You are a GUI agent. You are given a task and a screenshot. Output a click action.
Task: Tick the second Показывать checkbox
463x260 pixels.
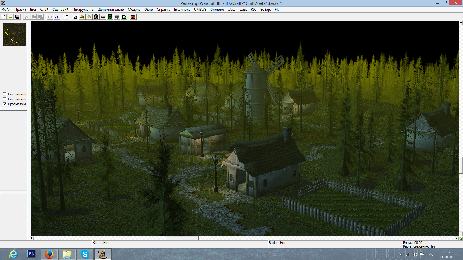(5, 99)
